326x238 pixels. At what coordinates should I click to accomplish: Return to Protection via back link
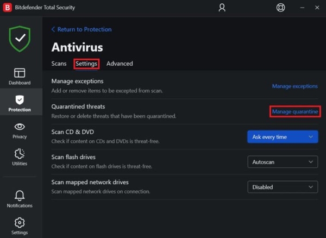pyautogui.click(x=81, y=29)
